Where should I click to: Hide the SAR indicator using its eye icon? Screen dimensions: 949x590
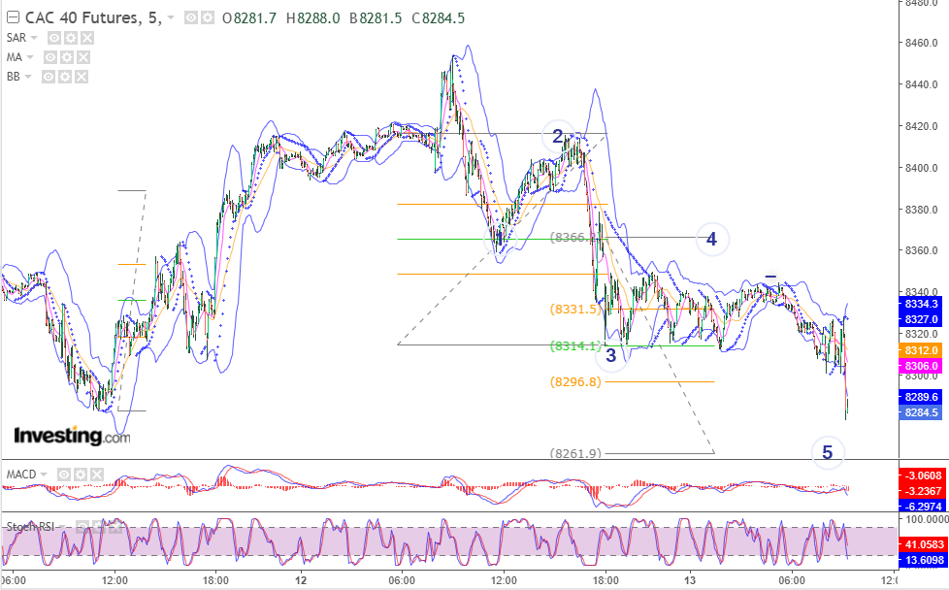point(54,38)
